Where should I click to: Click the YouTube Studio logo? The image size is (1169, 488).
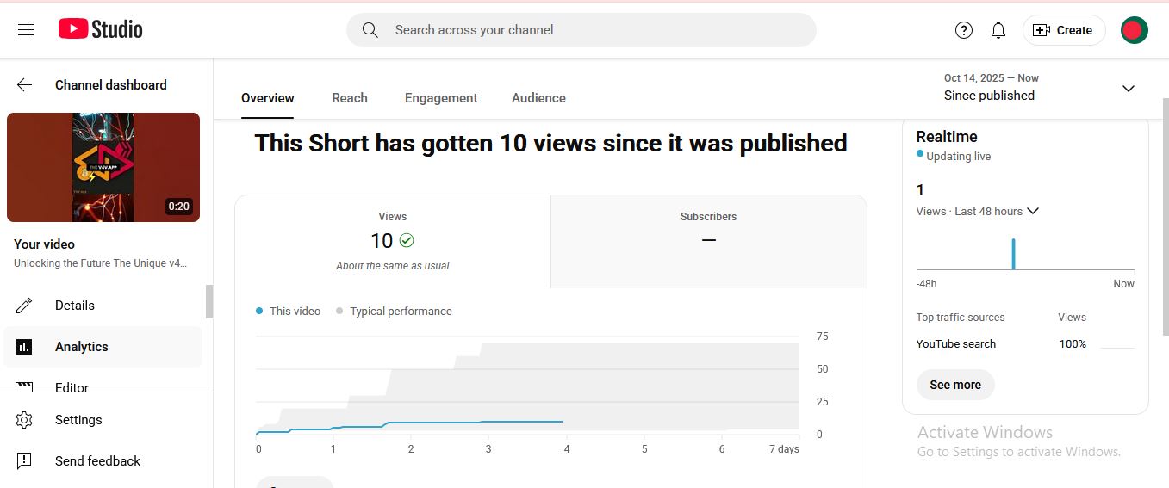click(101, 30)
